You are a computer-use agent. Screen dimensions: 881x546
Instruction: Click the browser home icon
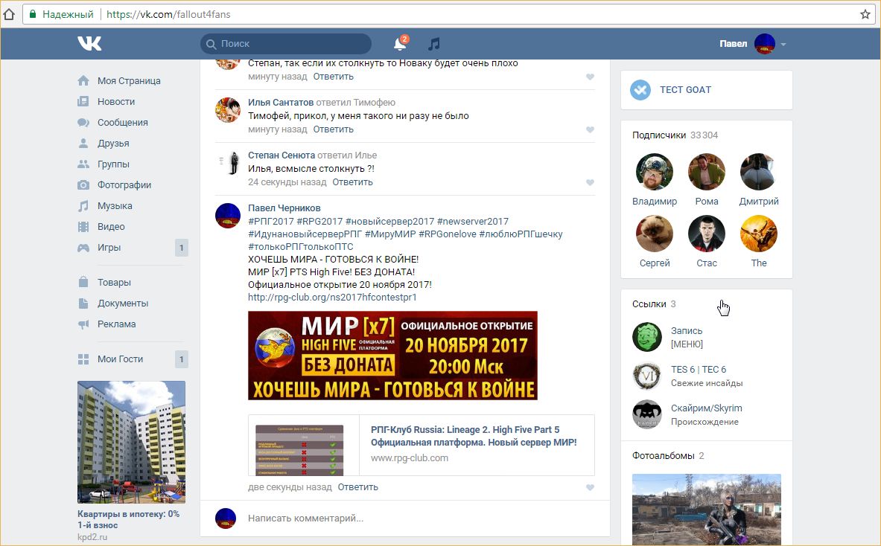(x=9, y=14)
